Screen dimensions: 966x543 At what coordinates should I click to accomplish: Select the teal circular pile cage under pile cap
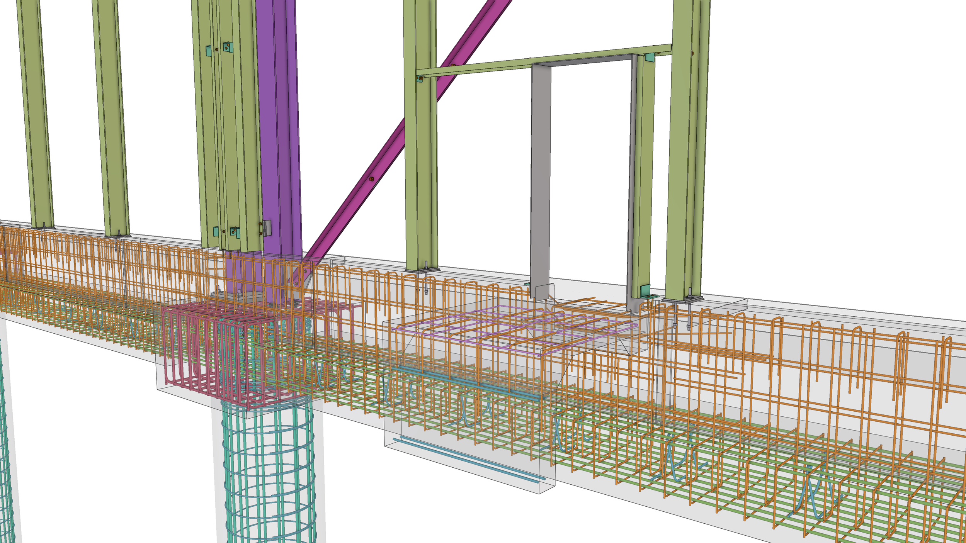269,471
